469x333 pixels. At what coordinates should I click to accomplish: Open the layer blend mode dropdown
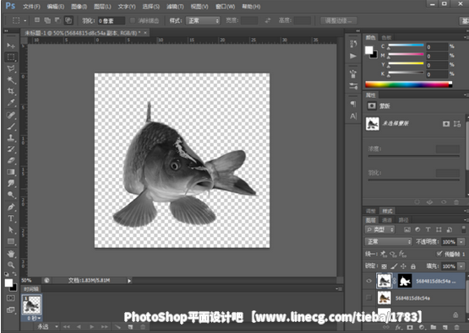coord(388,242)
